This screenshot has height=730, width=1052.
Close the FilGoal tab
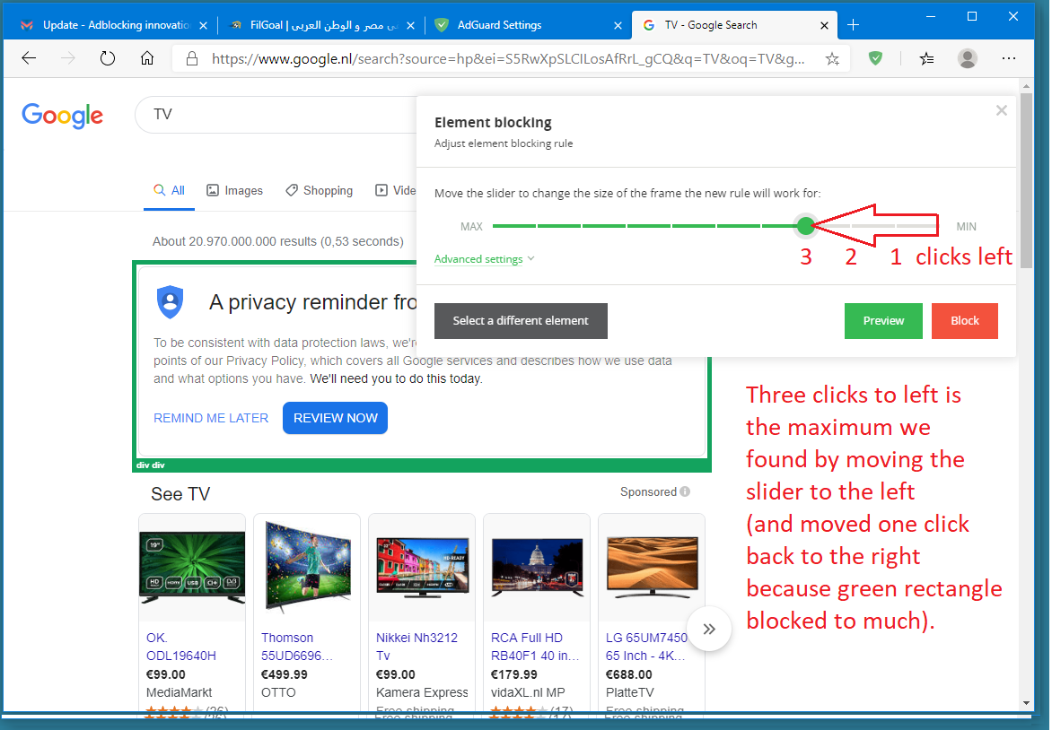pos(410,25)
